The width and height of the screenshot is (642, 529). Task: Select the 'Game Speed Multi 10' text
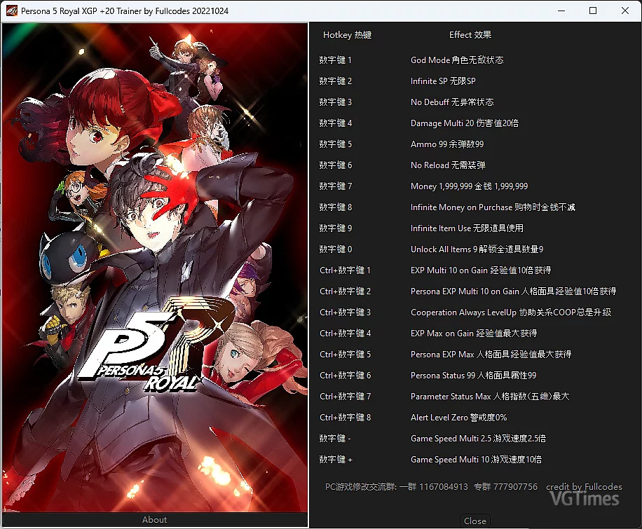click(x=476, y=460)
